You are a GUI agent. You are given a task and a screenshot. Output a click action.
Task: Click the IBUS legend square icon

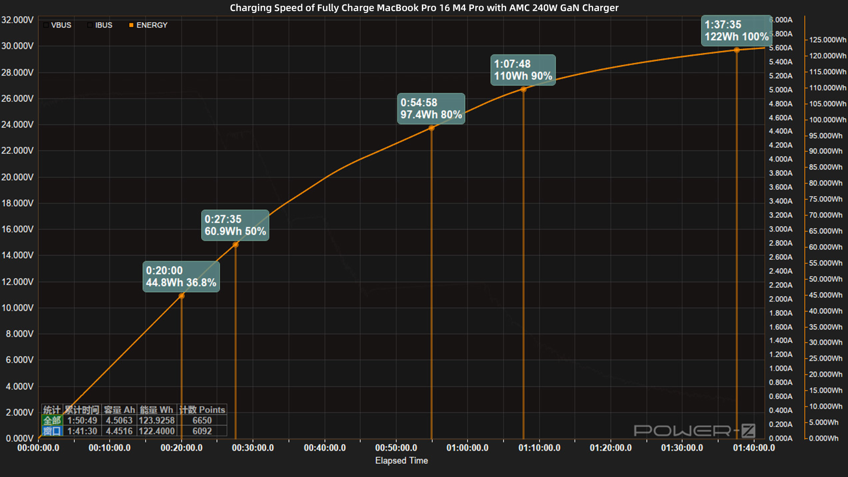tap(90, 25)
